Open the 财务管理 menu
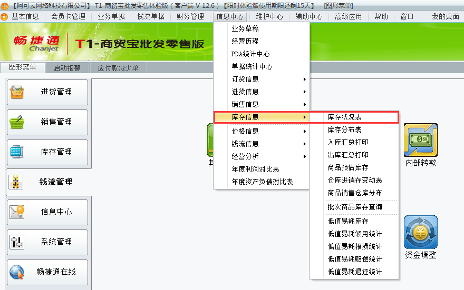Screen dimensions: 464x290 (x=190, y=16)
